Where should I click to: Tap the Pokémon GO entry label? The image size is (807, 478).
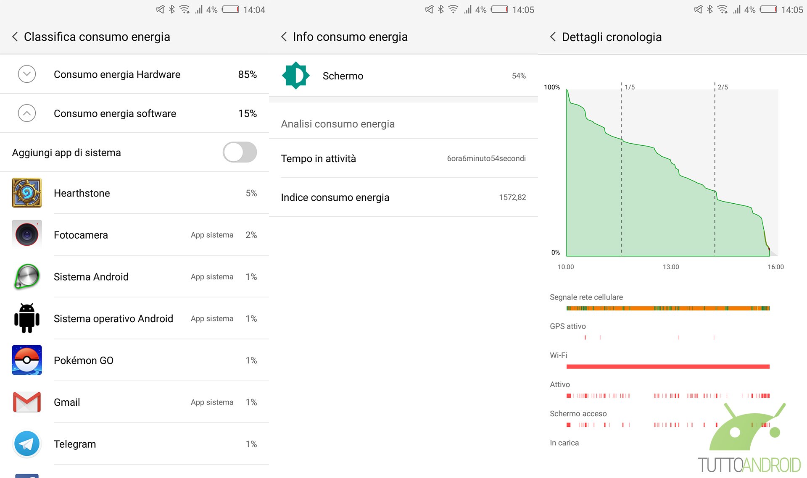pyautogui.click(x=84, y=360)
